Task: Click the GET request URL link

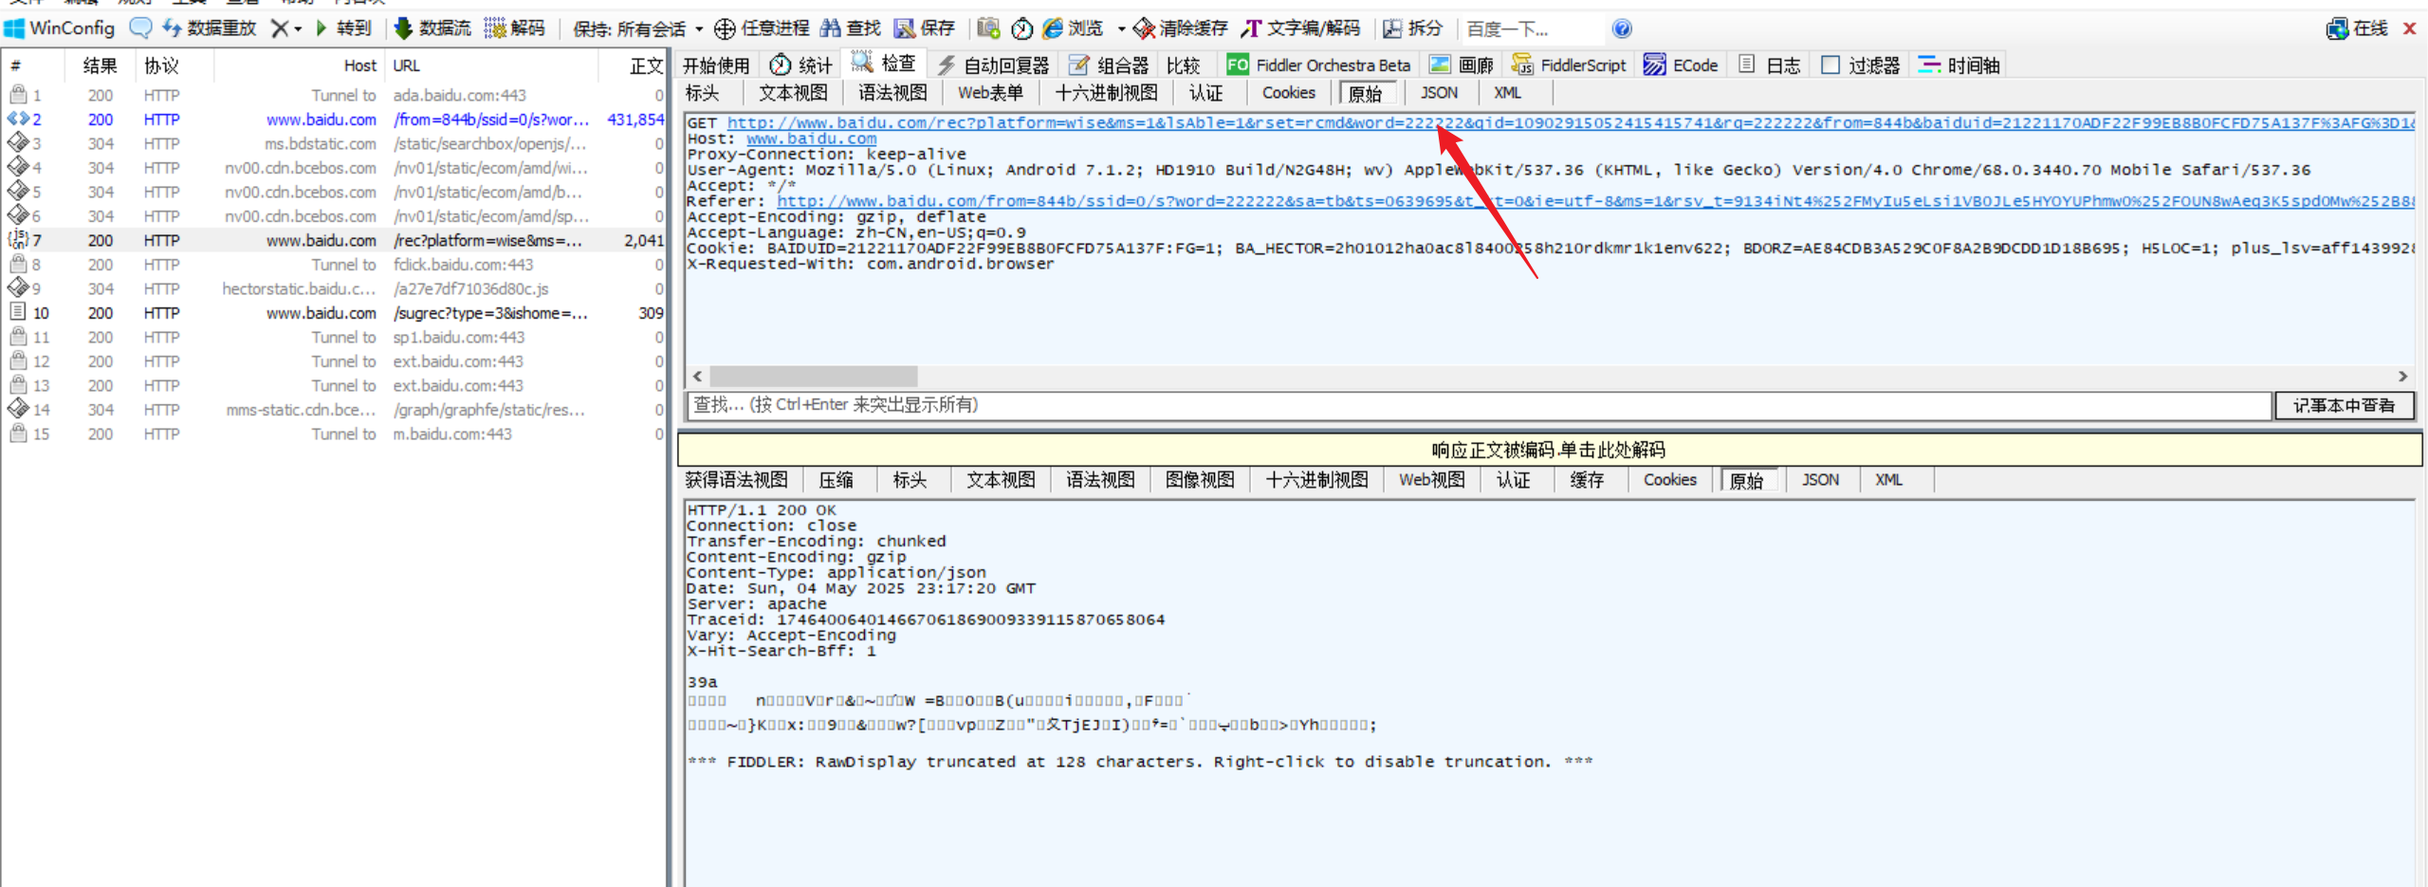Action: pyautogui.click(x=1571, y=123)
